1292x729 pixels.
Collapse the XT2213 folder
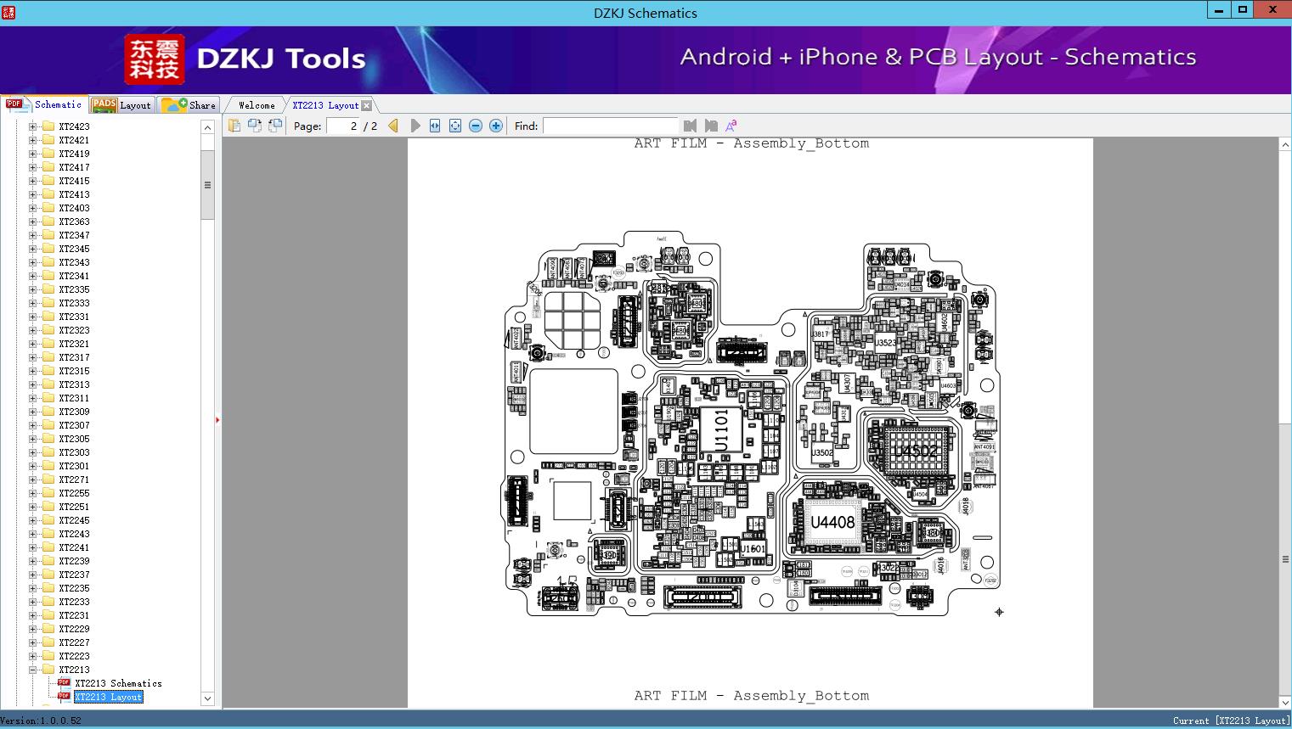(32, 670)
